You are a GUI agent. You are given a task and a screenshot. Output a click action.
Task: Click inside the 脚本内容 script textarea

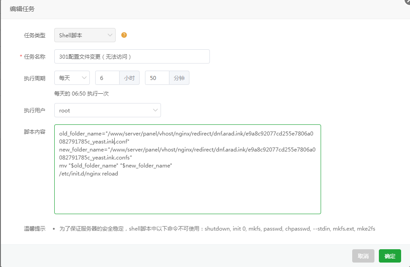point(187,191)
